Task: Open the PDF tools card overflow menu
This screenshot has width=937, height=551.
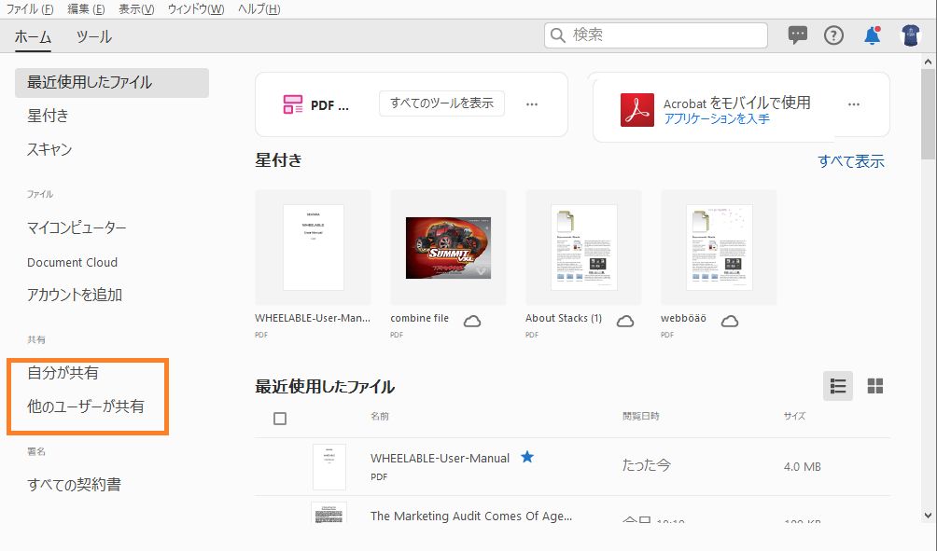Action: pyautogui.click(x=531, y=104)
